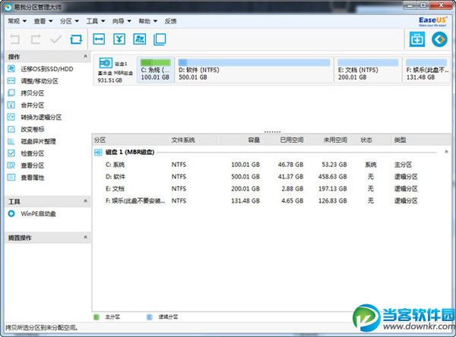Click the 转换为逻辑分区 sidebar icon

11,117
